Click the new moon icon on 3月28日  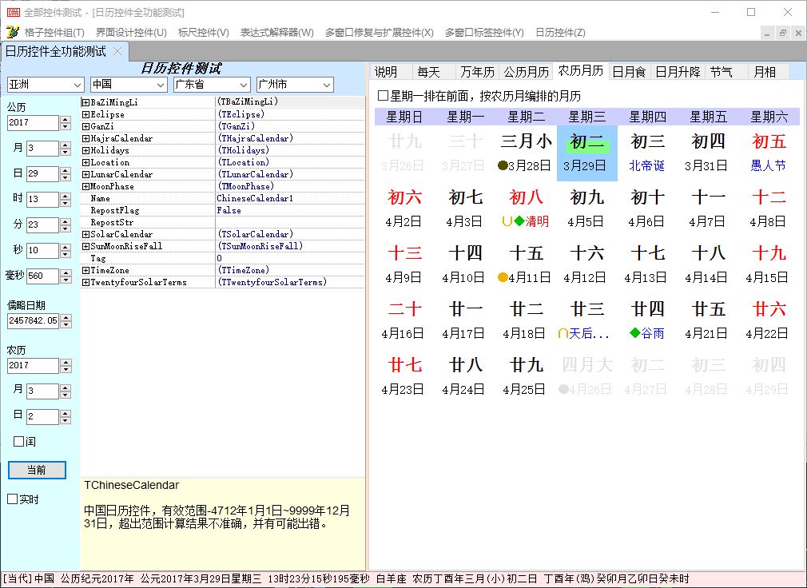point(503,165)
